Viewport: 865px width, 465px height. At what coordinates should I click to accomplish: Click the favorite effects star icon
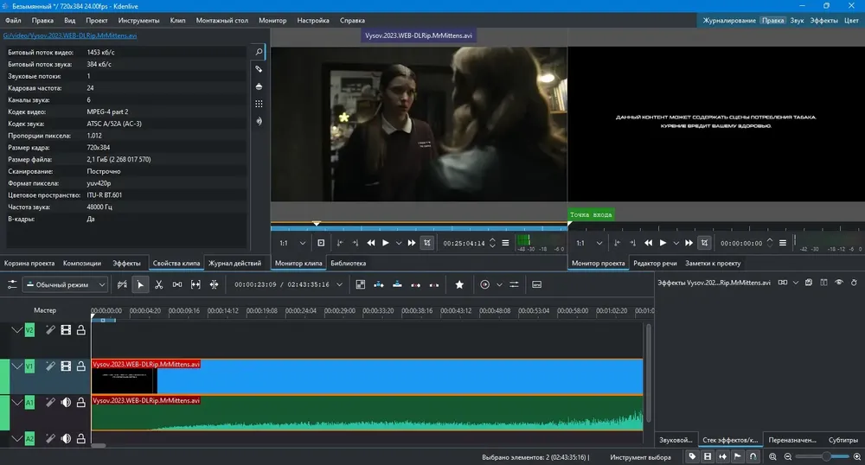point(459,284)
